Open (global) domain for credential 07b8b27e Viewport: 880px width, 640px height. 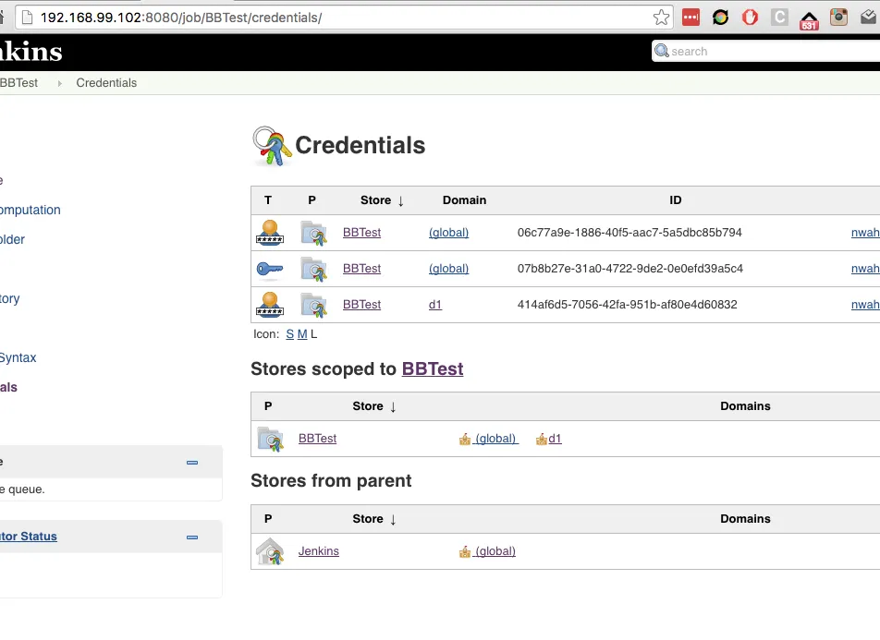(x=448, y=269)
